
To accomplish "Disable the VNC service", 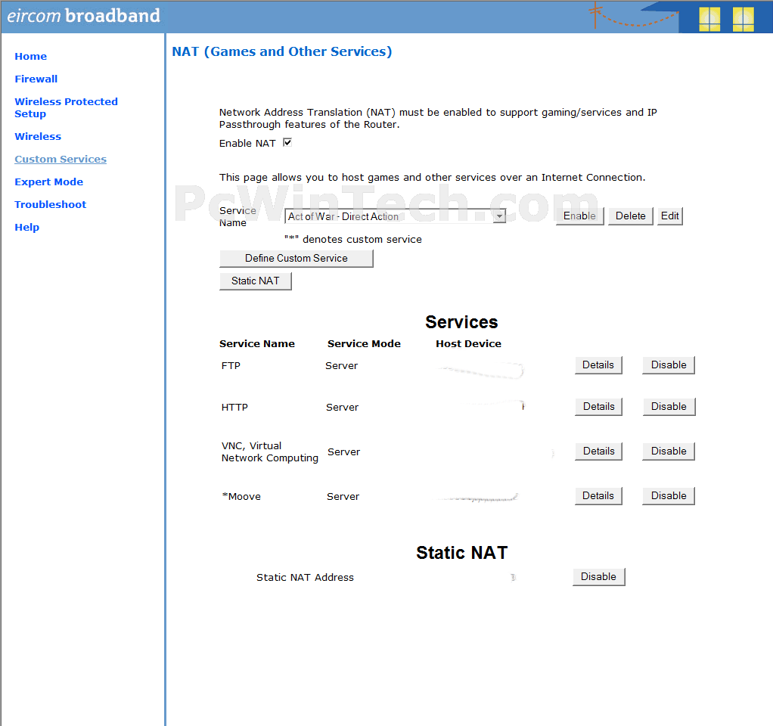I will tap(669, 451).
